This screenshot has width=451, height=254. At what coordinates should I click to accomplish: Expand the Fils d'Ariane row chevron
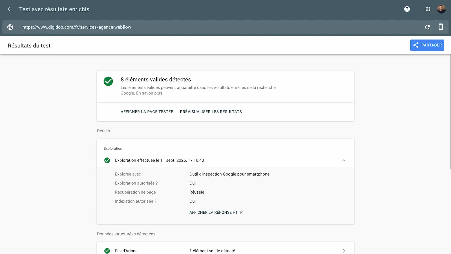click(x=344, y=251)
